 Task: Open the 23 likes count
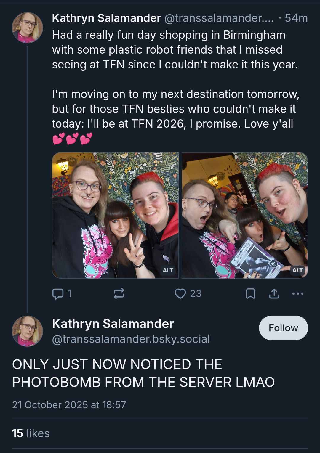(x=196, y=294)
